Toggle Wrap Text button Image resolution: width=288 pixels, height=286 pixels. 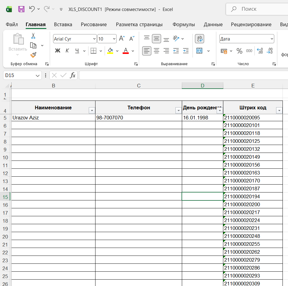(200, 39)
